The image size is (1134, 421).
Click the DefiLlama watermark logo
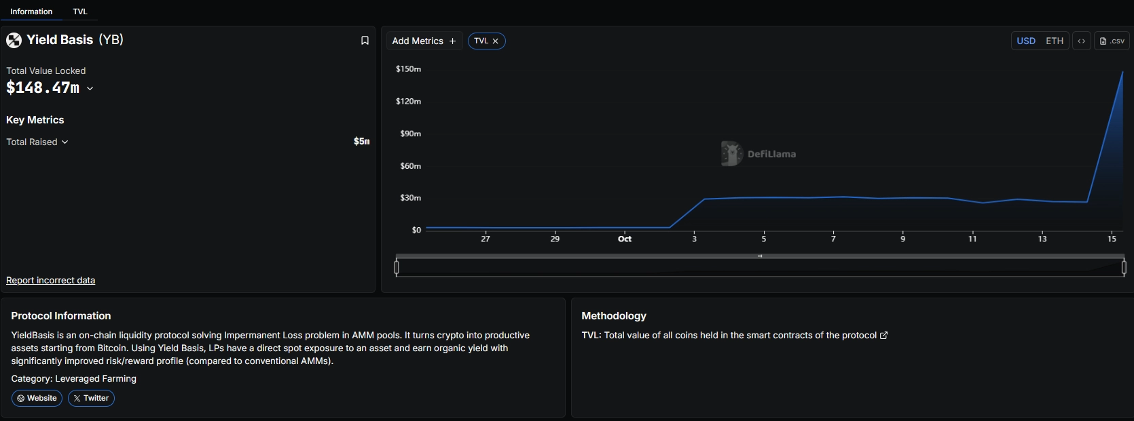731,154
